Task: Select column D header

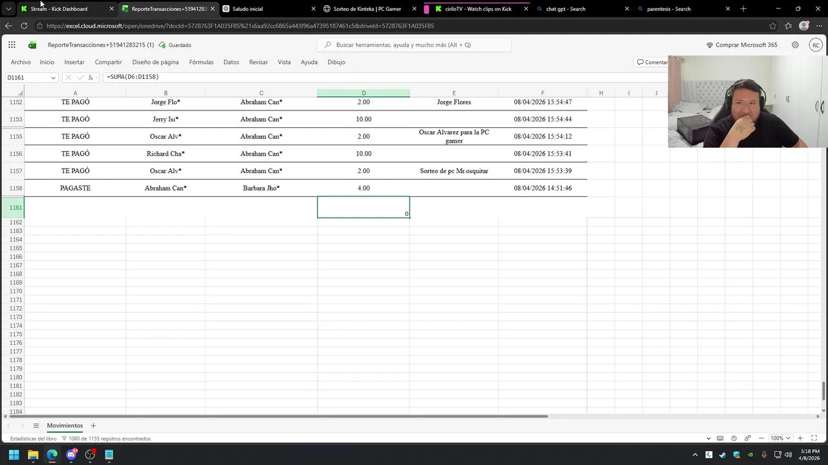Action: [x=364, y=93]
